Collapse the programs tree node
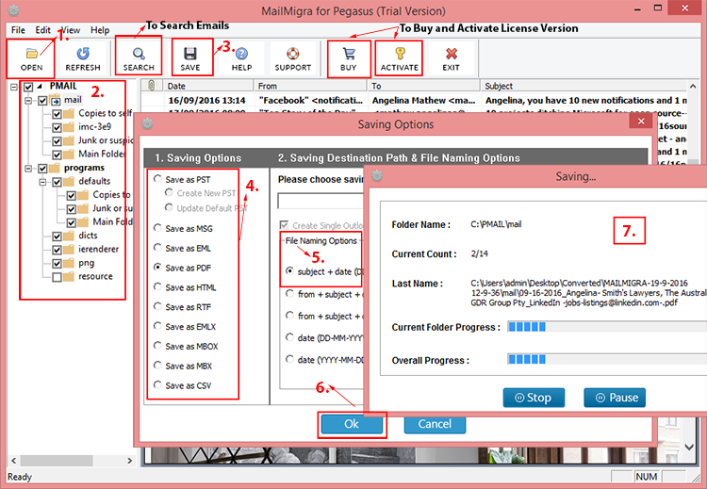This screenshot has width=707, height=489. click(28, 169)
